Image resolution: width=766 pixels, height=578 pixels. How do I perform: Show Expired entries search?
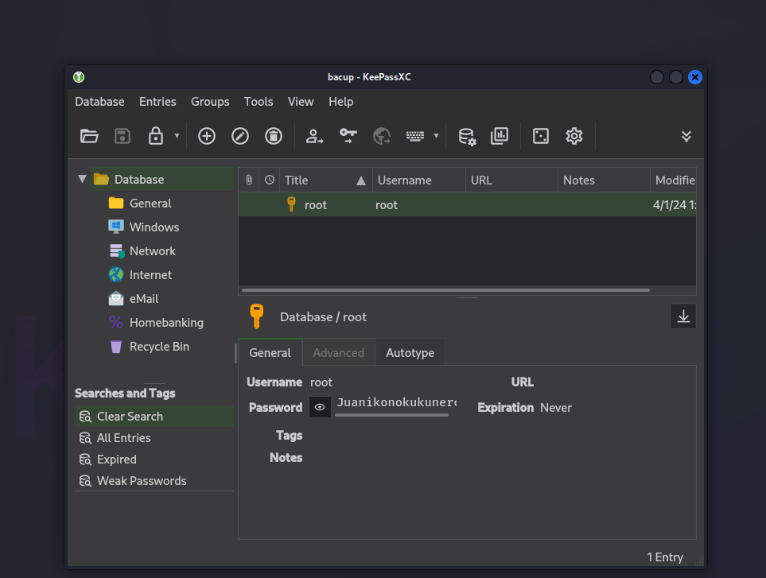[x=154, y=460]
